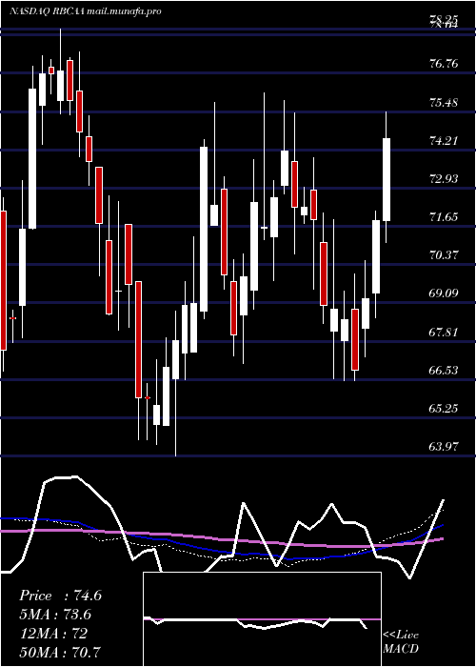Click the 12MA : 72 readout

[53, 634]
